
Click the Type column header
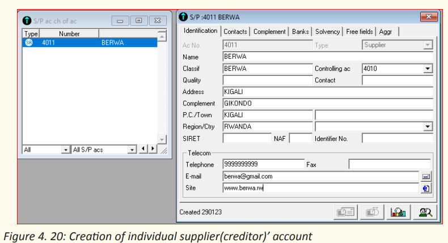coord(31,33)
